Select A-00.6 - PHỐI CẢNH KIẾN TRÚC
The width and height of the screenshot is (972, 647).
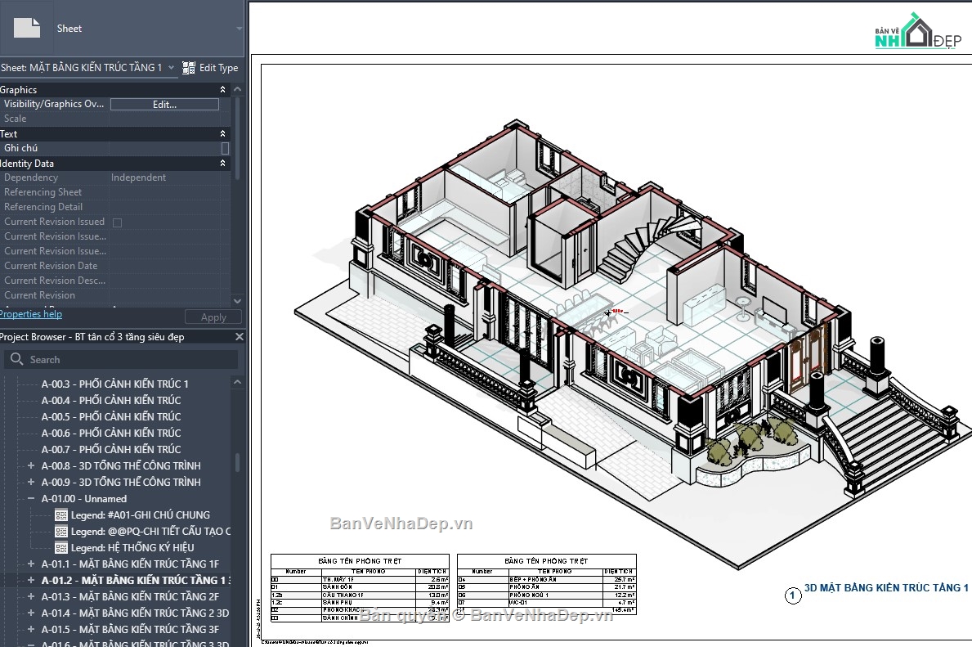[x=111, y=433]
